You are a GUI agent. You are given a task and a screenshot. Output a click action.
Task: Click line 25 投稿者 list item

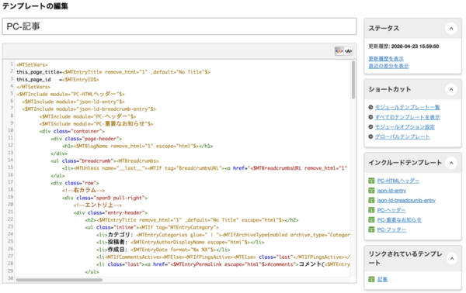click(x=180, y=243)
